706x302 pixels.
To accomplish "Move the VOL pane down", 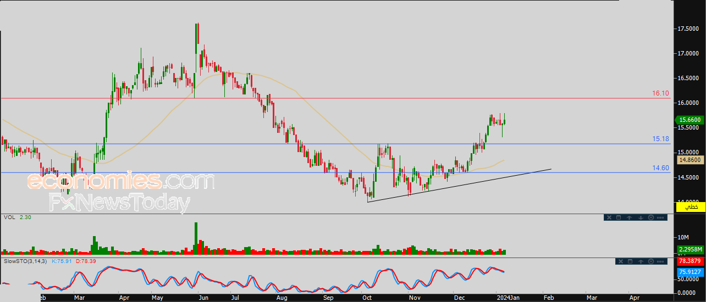I will [641, 217].
